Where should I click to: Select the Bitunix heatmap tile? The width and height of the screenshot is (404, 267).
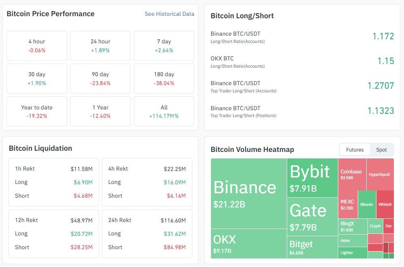(367, 205)
